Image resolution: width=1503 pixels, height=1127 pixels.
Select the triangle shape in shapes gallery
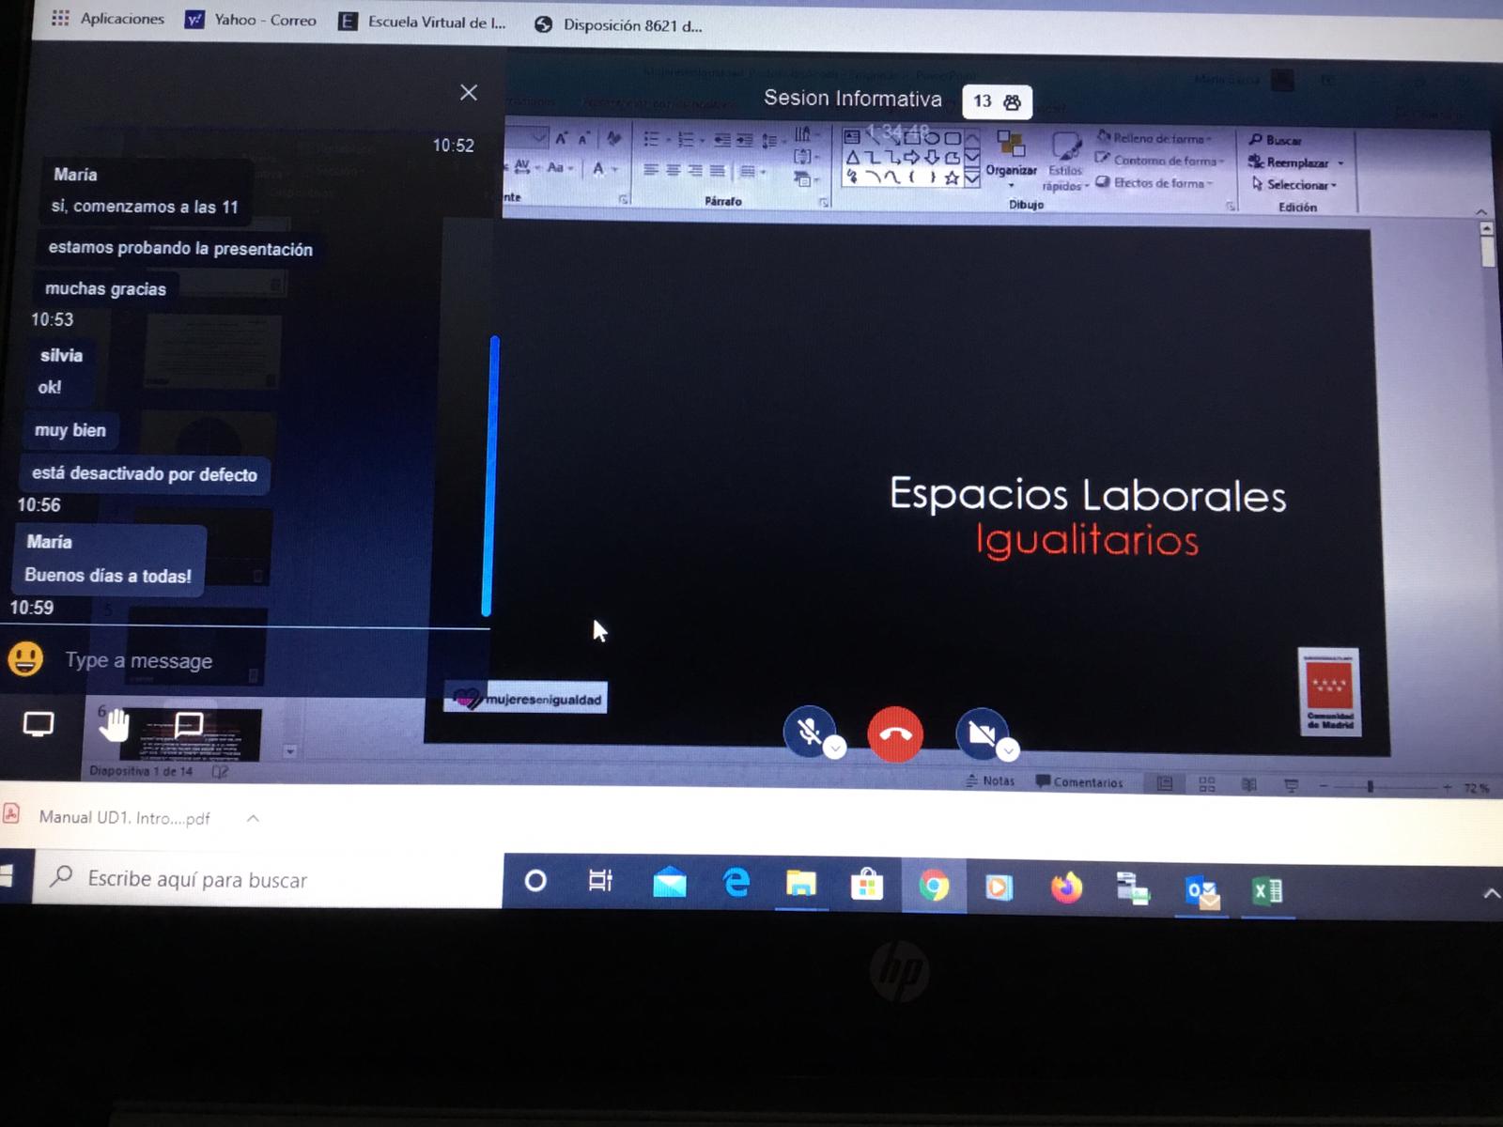(x=853, y=158)
